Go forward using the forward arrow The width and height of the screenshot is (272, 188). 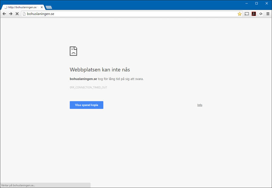tap(11, 14)
